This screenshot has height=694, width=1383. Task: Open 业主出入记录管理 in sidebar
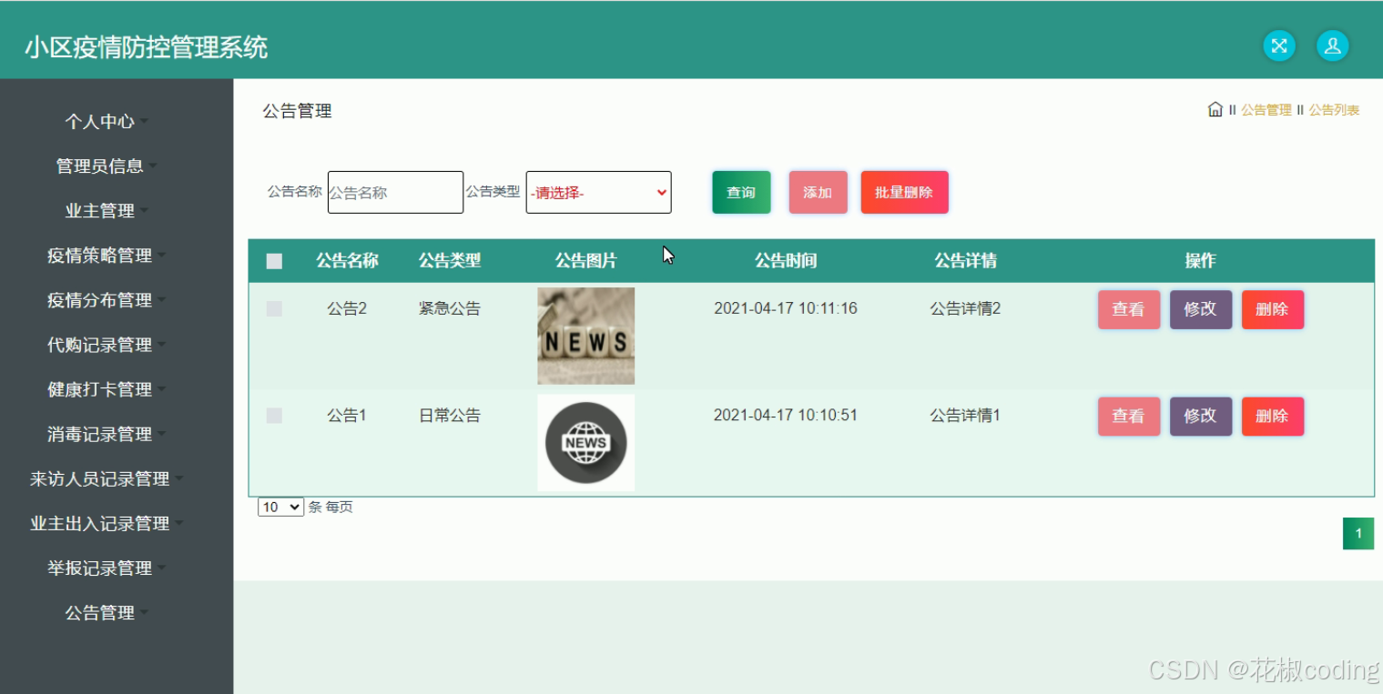pos(106,523)
